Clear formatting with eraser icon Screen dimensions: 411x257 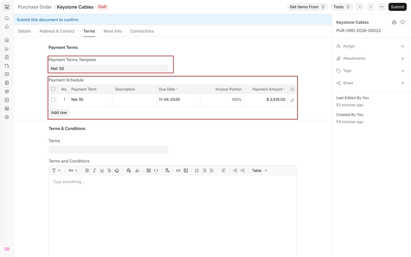tap(117, 170)
